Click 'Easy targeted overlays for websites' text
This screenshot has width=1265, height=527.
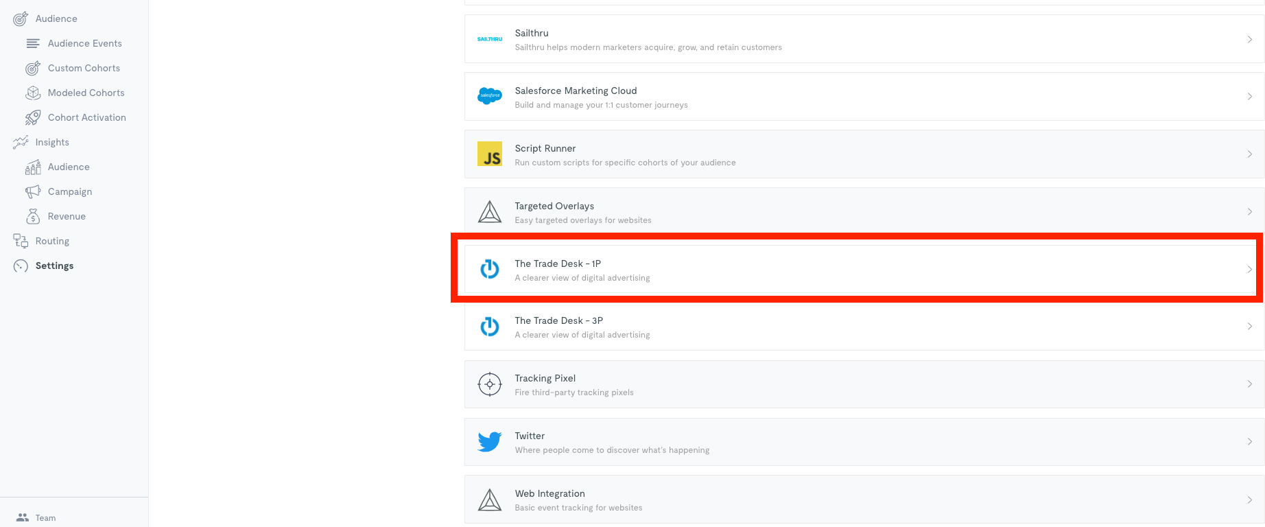point(583,220)
